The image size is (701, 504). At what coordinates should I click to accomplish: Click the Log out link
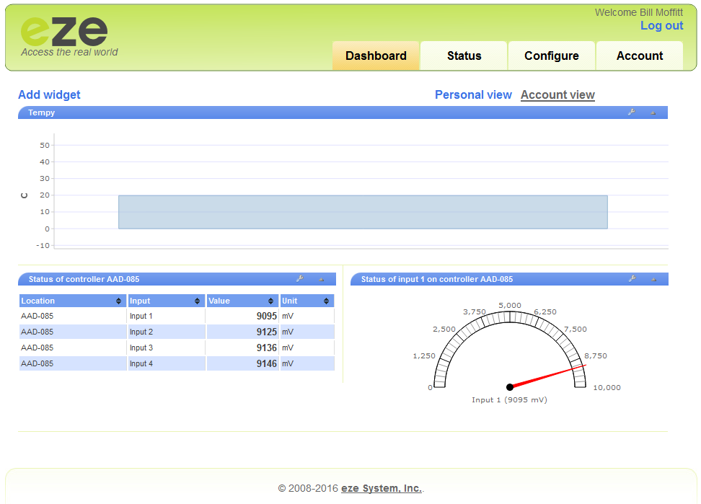pos(661,26)
